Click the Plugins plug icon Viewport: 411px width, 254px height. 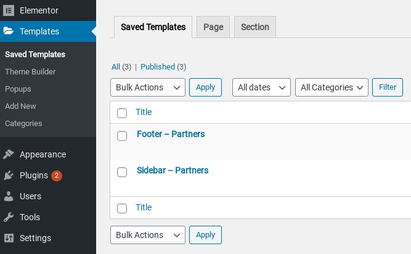(x=9, y=175)
